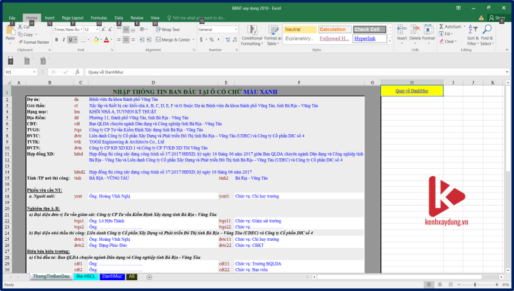Open the Merge & Center dropdown arrow
This screenshot has height=291, width=514.
[193, 39]
